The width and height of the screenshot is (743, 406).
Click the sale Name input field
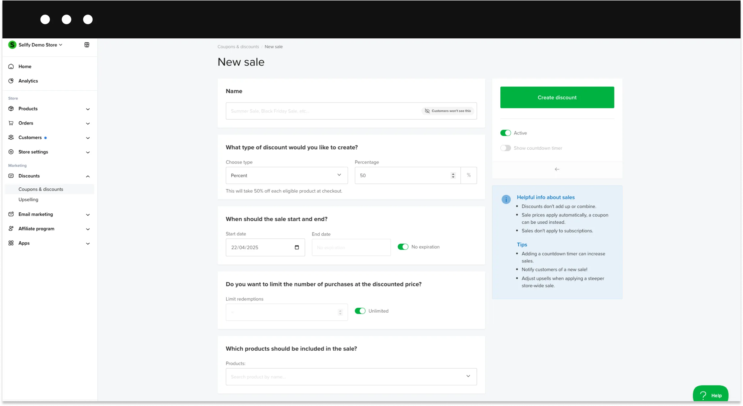tap(351, 111)
